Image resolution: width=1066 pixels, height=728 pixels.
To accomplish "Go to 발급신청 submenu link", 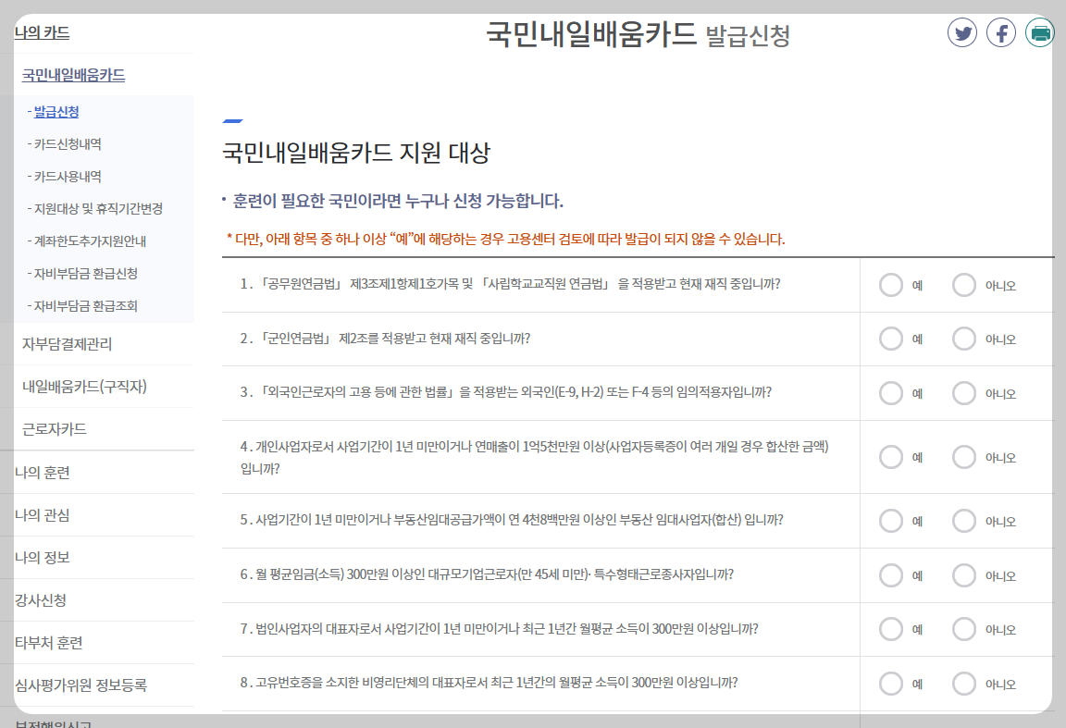I will [56, 112].
